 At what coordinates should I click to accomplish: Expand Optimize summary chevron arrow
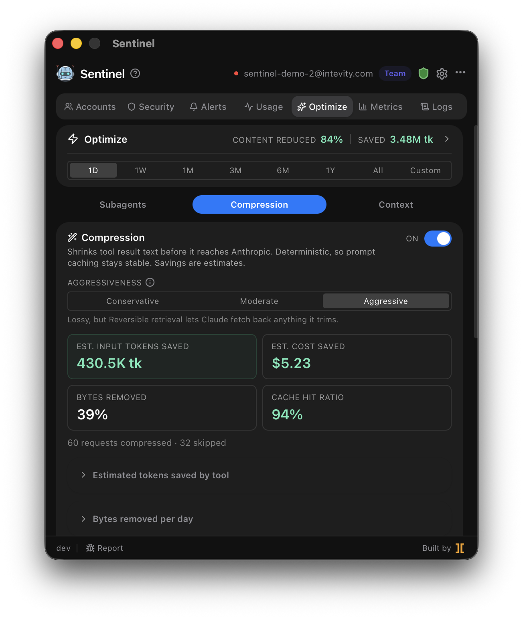coord(447,139)
